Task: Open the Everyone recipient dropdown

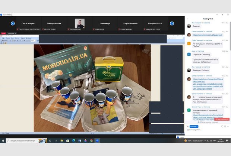Action: (194, 126)
